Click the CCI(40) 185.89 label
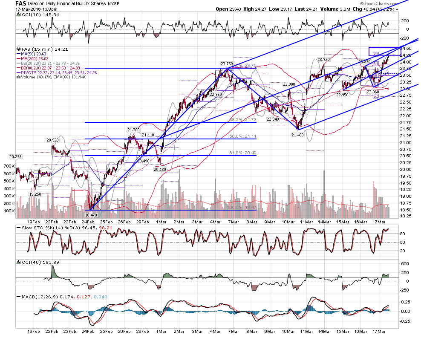The height and width of the screenshot is (338, 421). pos(40,262)
